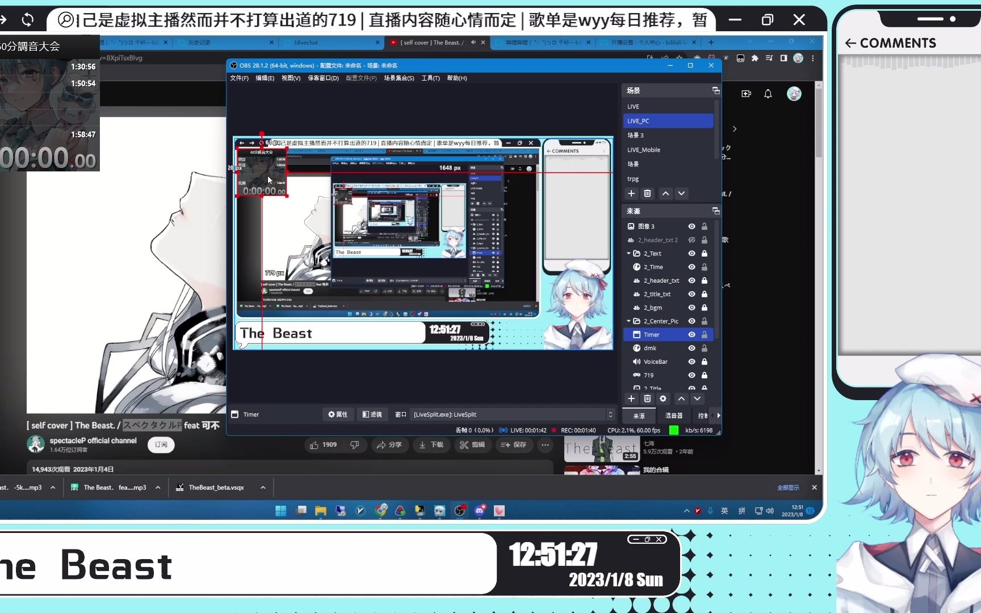Viewport: 981px width, 613px height.
Task: Toggle the lock on the 719 source
Action: 705,375
